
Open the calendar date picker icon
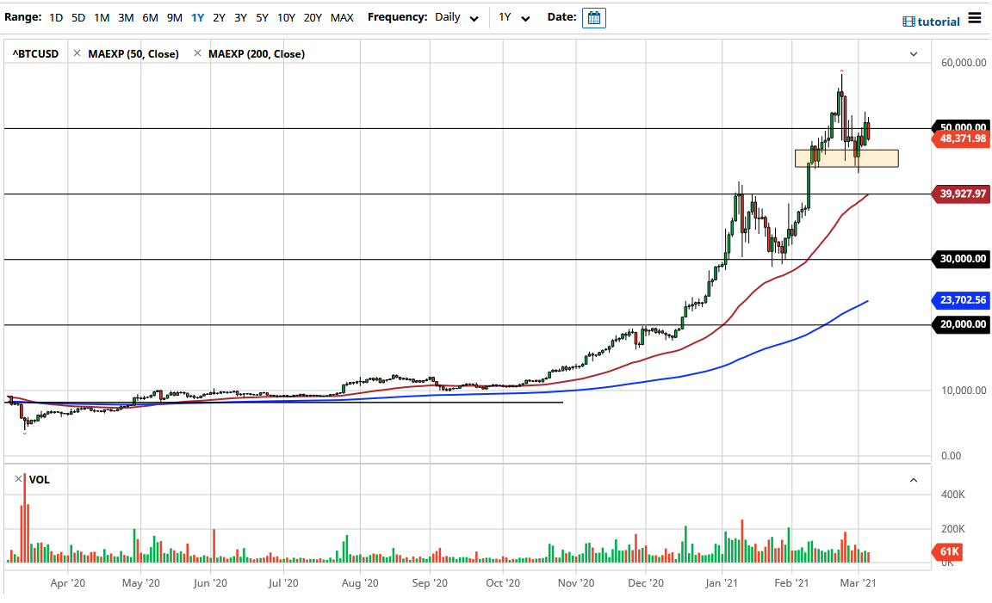click(x=593, y=16)
